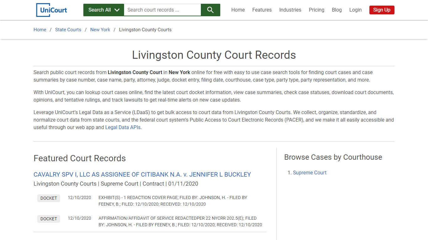This screenshot has height=240, width=428.
Task: Click the Browse Cases by Courthouse heading
Action: point(333,157)
